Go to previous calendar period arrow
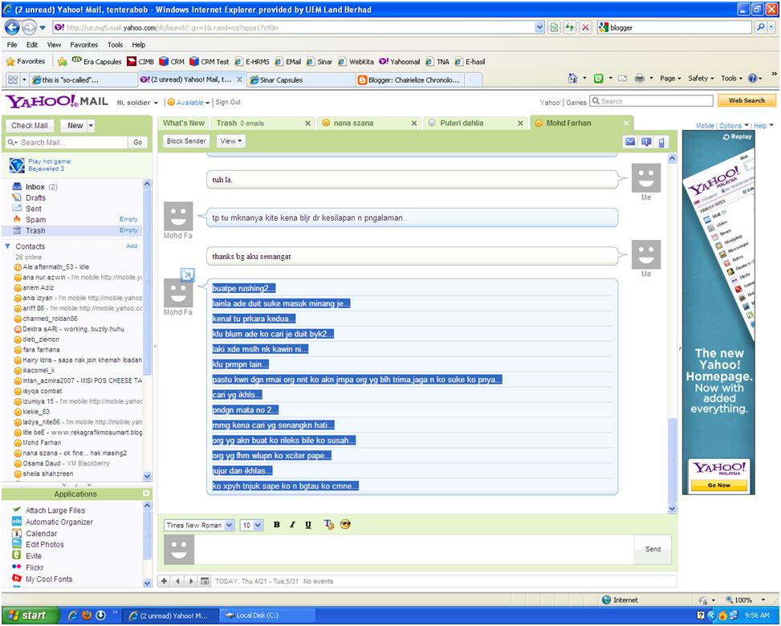The image size is (781, 626). pos(178,581)
